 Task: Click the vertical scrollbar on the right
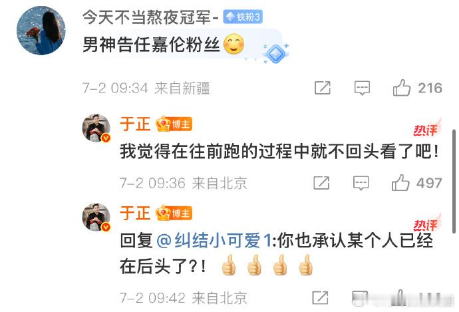point(454,182)
